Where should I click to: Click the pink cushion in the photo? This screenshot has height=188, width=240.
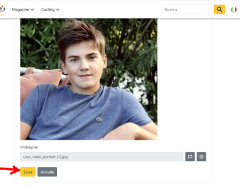point(40,81)
